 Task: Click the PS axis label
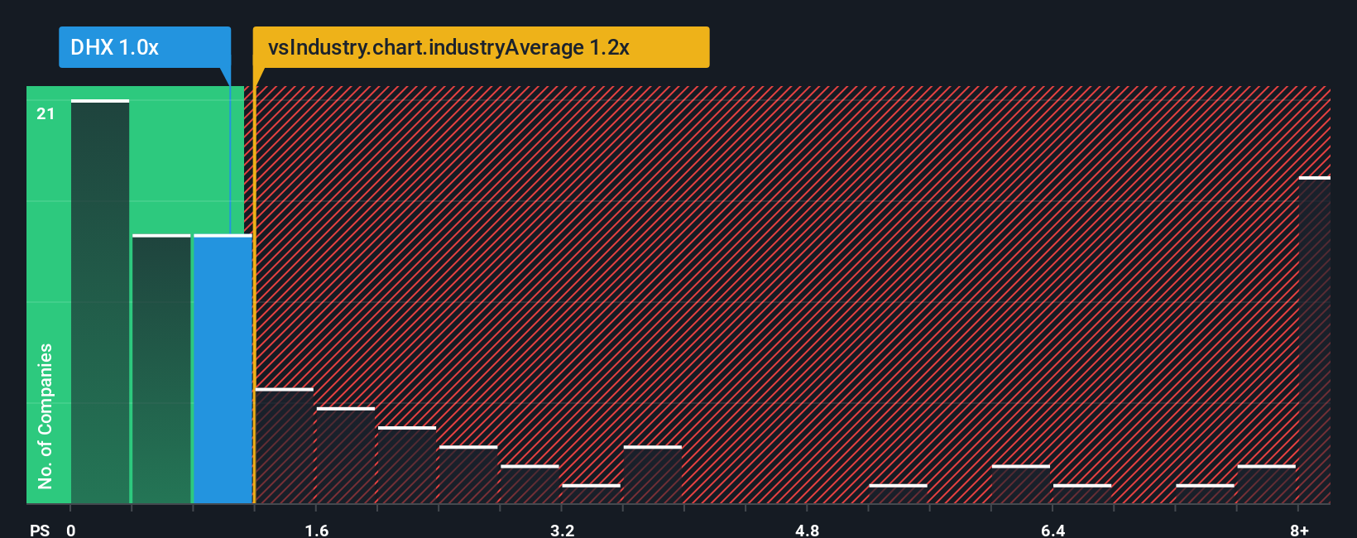pos(40,530)
